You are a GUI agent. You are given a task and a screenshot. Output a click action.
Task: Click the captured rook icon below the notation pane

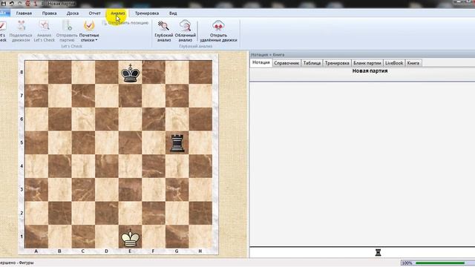[x=378, y=252]
